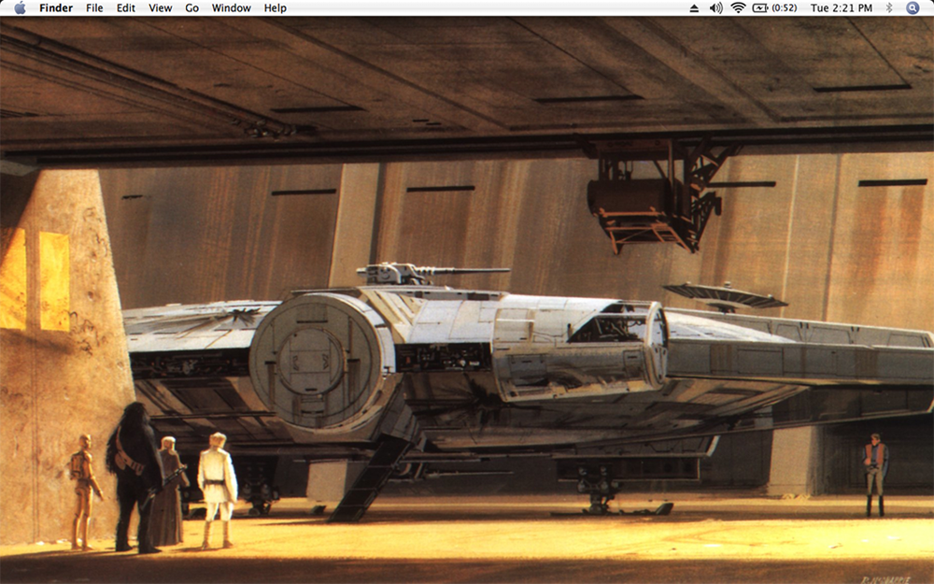Open the Go menu
This screenshot has height=584, width=934.
[191, 7]
